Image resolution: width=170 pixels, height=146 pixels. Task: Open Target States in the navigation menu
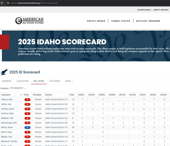(x=121, y=21)
